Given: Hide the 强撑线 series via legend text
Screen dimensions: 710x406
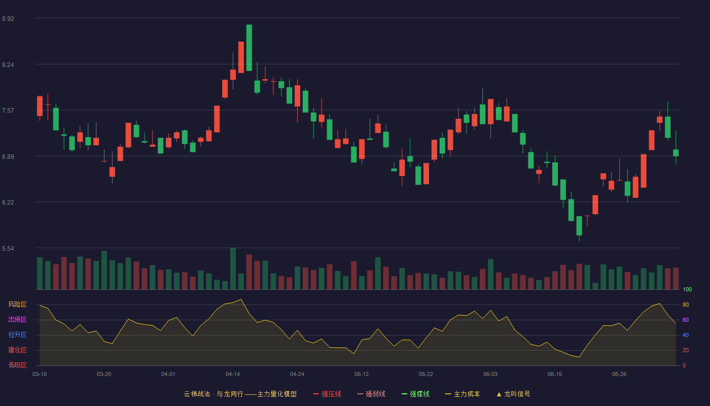Looking at the screenshot, I should coord(419,394).
